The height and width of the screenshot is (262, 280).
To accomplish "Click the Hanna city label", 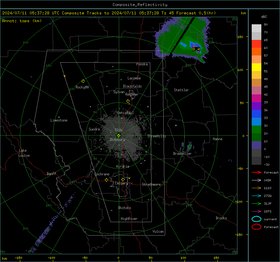I will [217, 139].
